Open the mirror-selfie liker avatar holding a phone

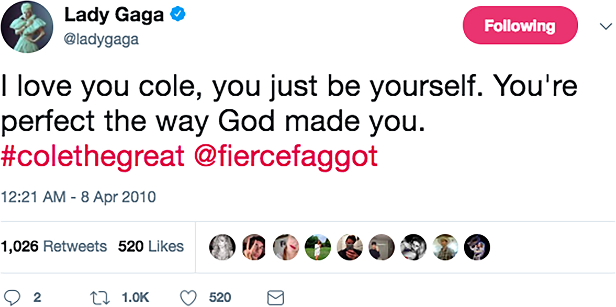pos(349,247)
